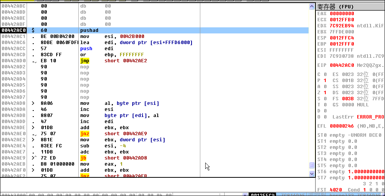Select the mov byte ptr [edi], al instruction

click(120, 115)
